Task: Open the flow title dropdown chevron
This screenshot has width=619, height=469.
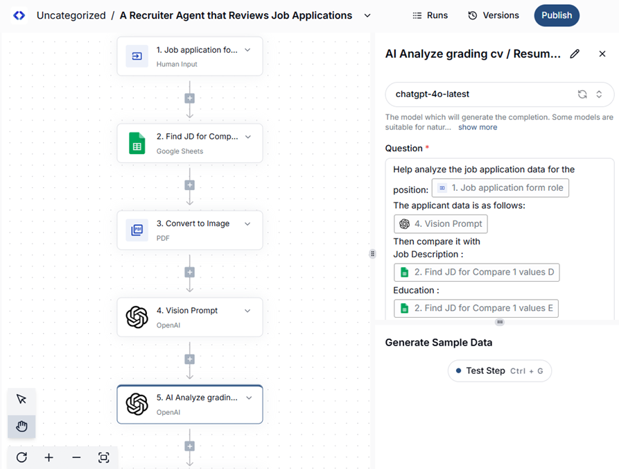Action: [367, 15]
